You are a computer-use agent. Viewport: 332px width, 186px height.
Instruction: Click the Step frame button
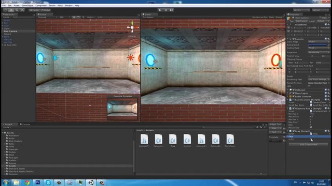171,10
